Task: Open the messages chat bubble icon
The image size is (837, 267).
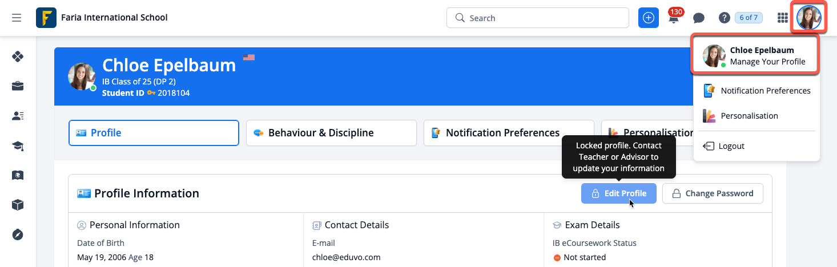Action: [698, 18]
